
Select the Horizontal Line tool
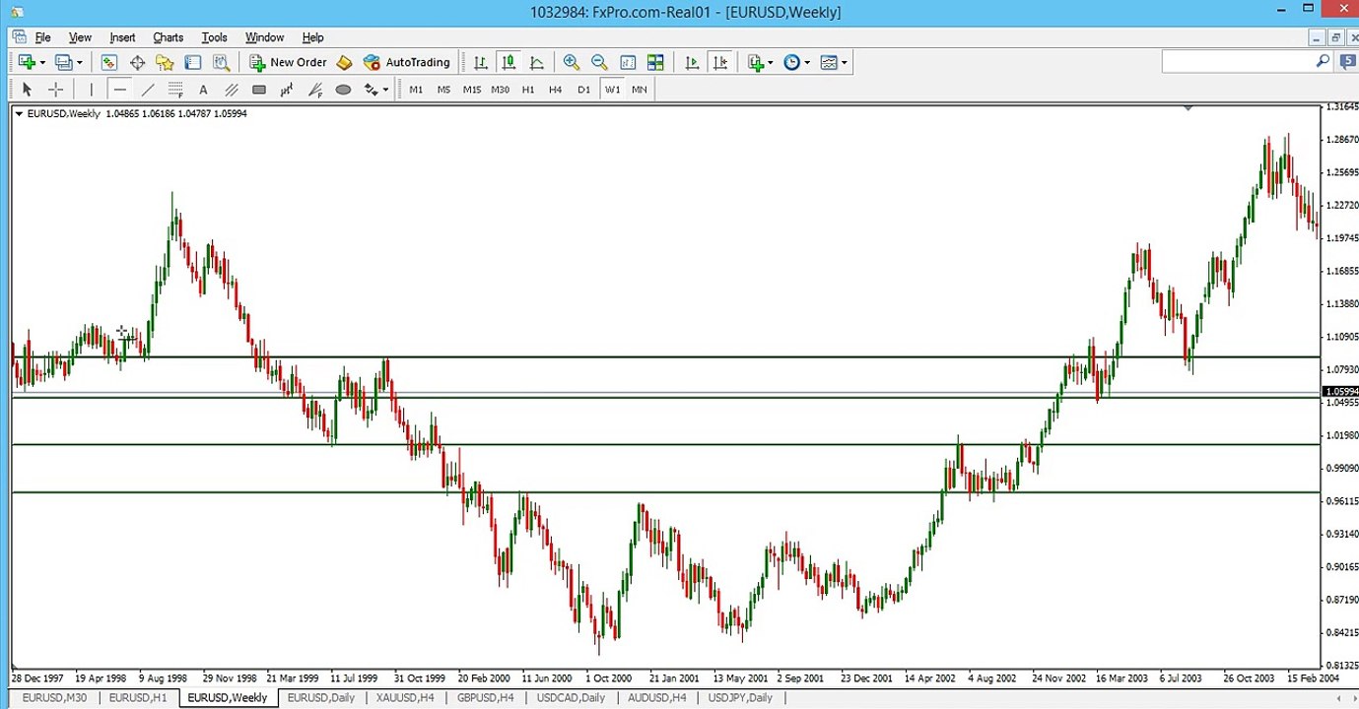click(120, 90)
